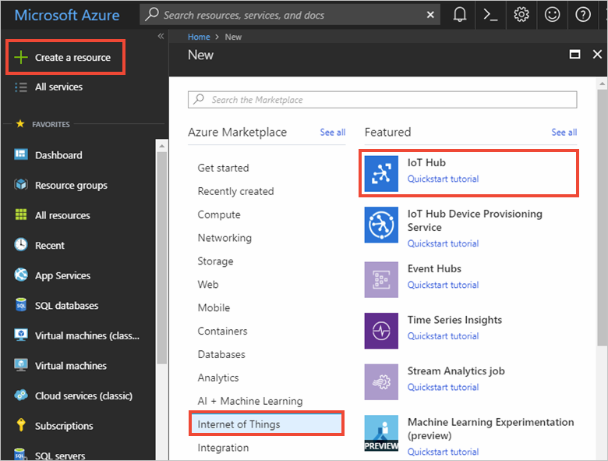This screenshot has width=608, height=461.
Task: Click the feedback smiley icon
Action: tap(552, 15)
